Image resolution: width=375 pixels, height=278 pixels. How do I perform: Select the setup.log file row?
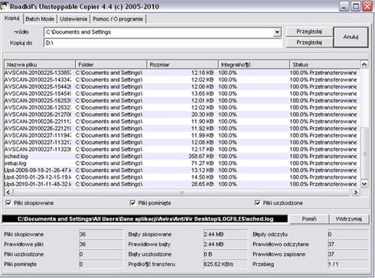tap(182, 163)
